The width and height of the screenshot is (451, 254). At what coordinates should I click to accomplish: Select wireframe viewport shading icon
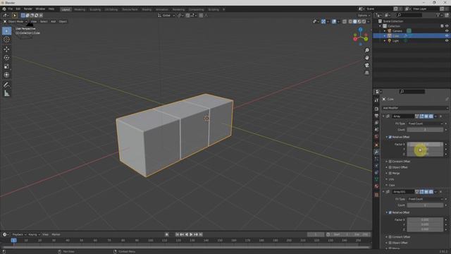coord(350,21)
